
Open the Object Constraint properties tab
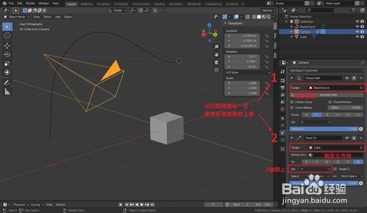pos(283,133)
